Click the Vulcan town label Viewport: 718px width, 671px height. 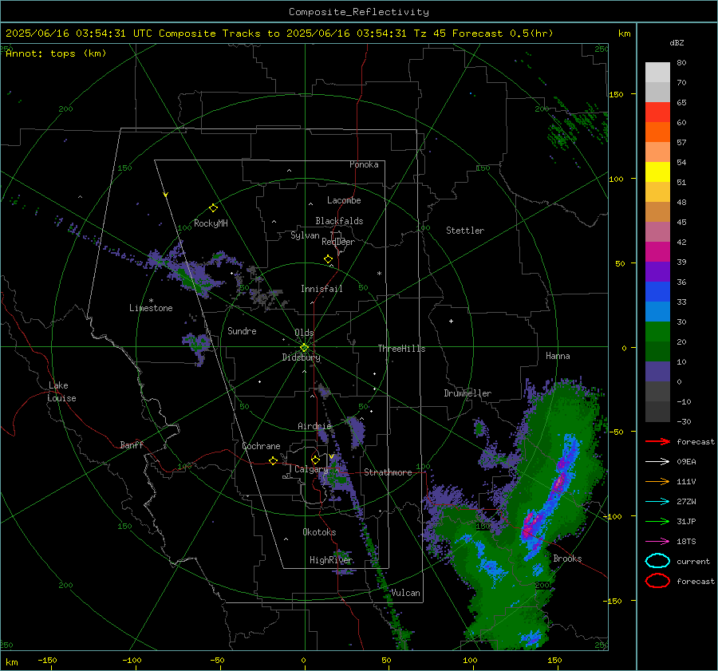click(405, 593)
